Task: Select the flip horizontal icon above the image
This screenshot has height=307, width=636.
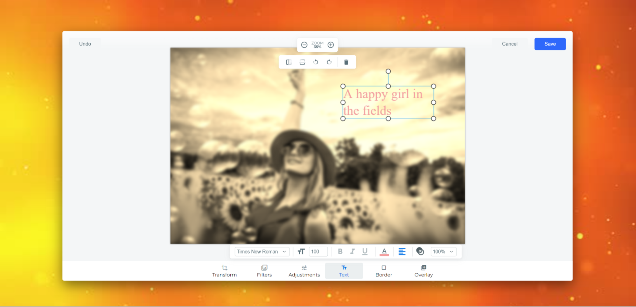Action: tap(288, 62)
